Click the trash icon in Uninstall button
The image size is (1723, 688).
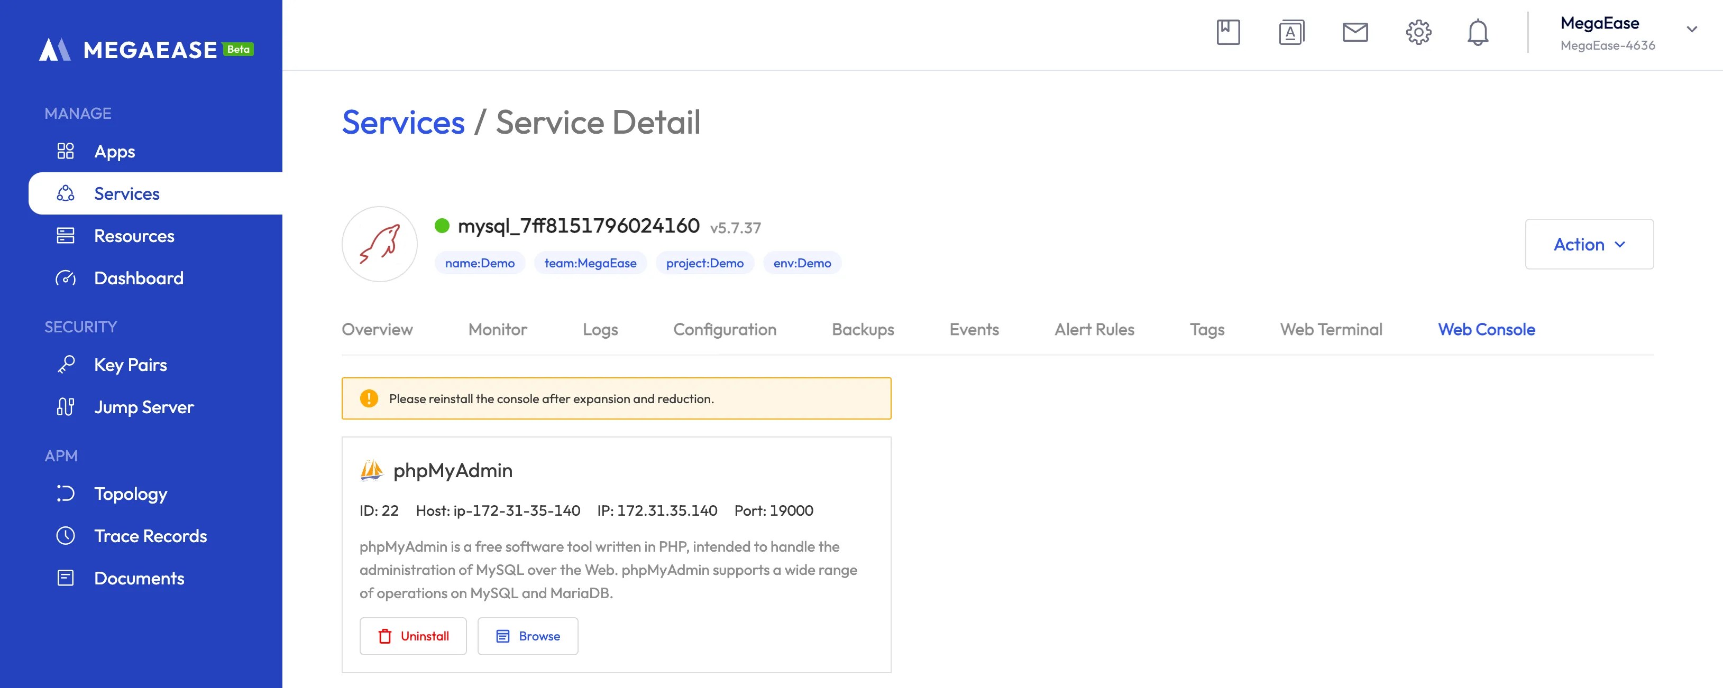385,636
